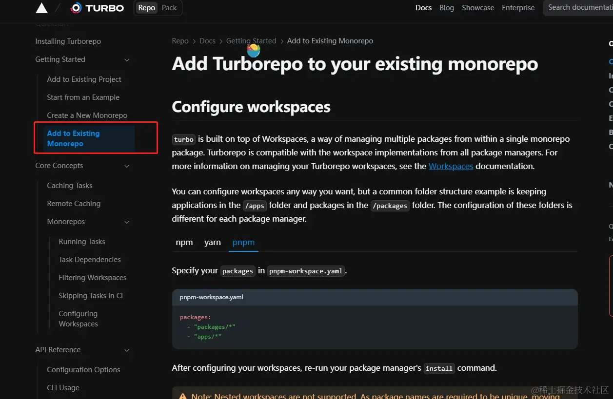Click the Getting Started breadcrumb link
This screenshot has height=399, width=613.
(x=251, y=41)
